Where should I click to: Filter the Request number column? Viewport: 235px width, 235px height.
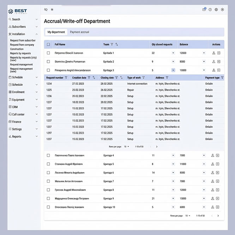(x=66, y=78)
